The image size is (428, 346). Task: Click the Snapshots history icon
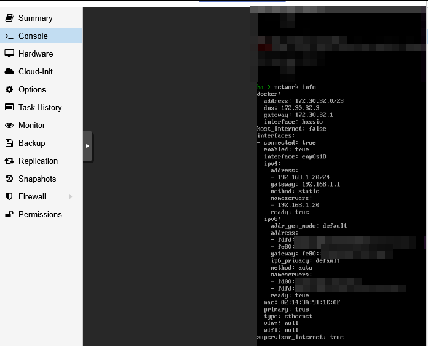click(x=9, y=179)
